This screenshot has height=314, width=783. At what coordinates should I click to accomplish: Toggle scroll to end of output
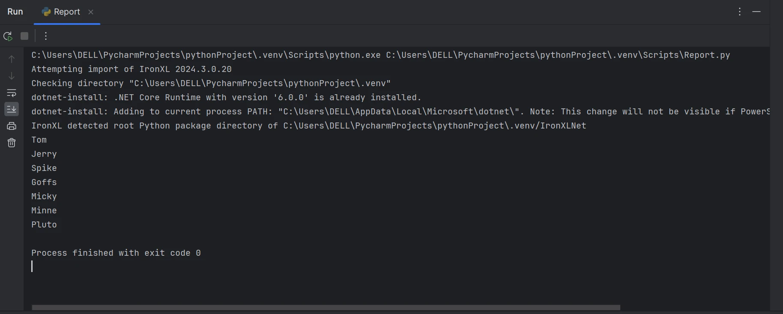[12, 109]
